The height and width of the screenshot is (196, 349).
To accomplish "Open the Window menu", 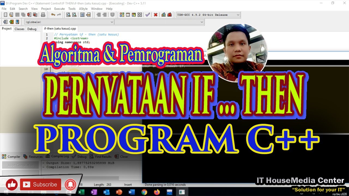I will click(97, 9).
